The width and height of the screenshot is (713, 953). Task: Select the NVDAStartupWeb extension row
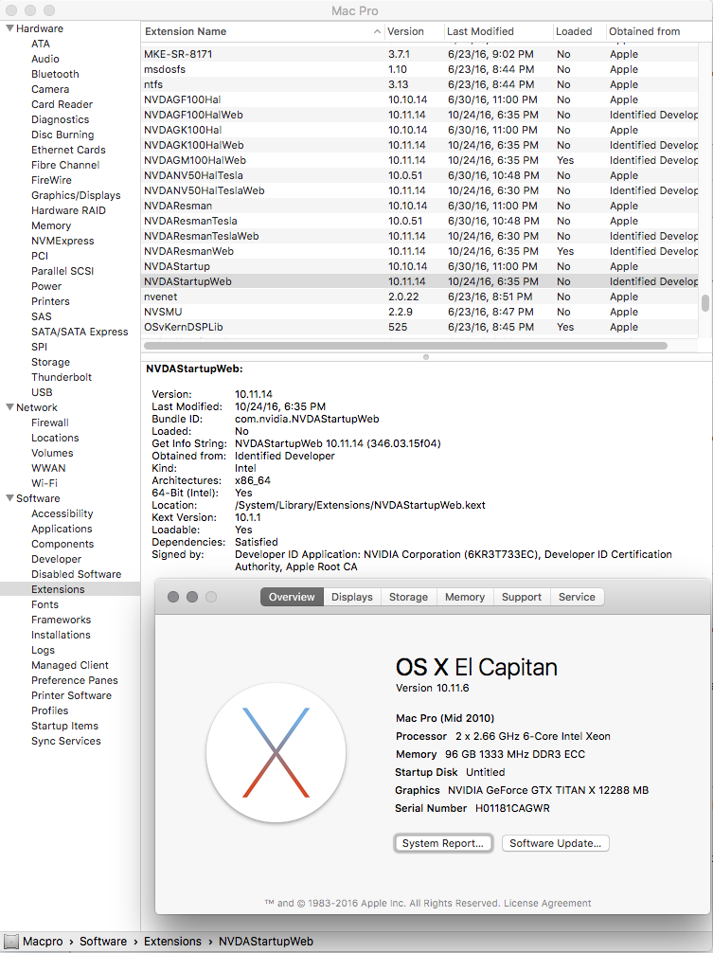coord(419,281)
